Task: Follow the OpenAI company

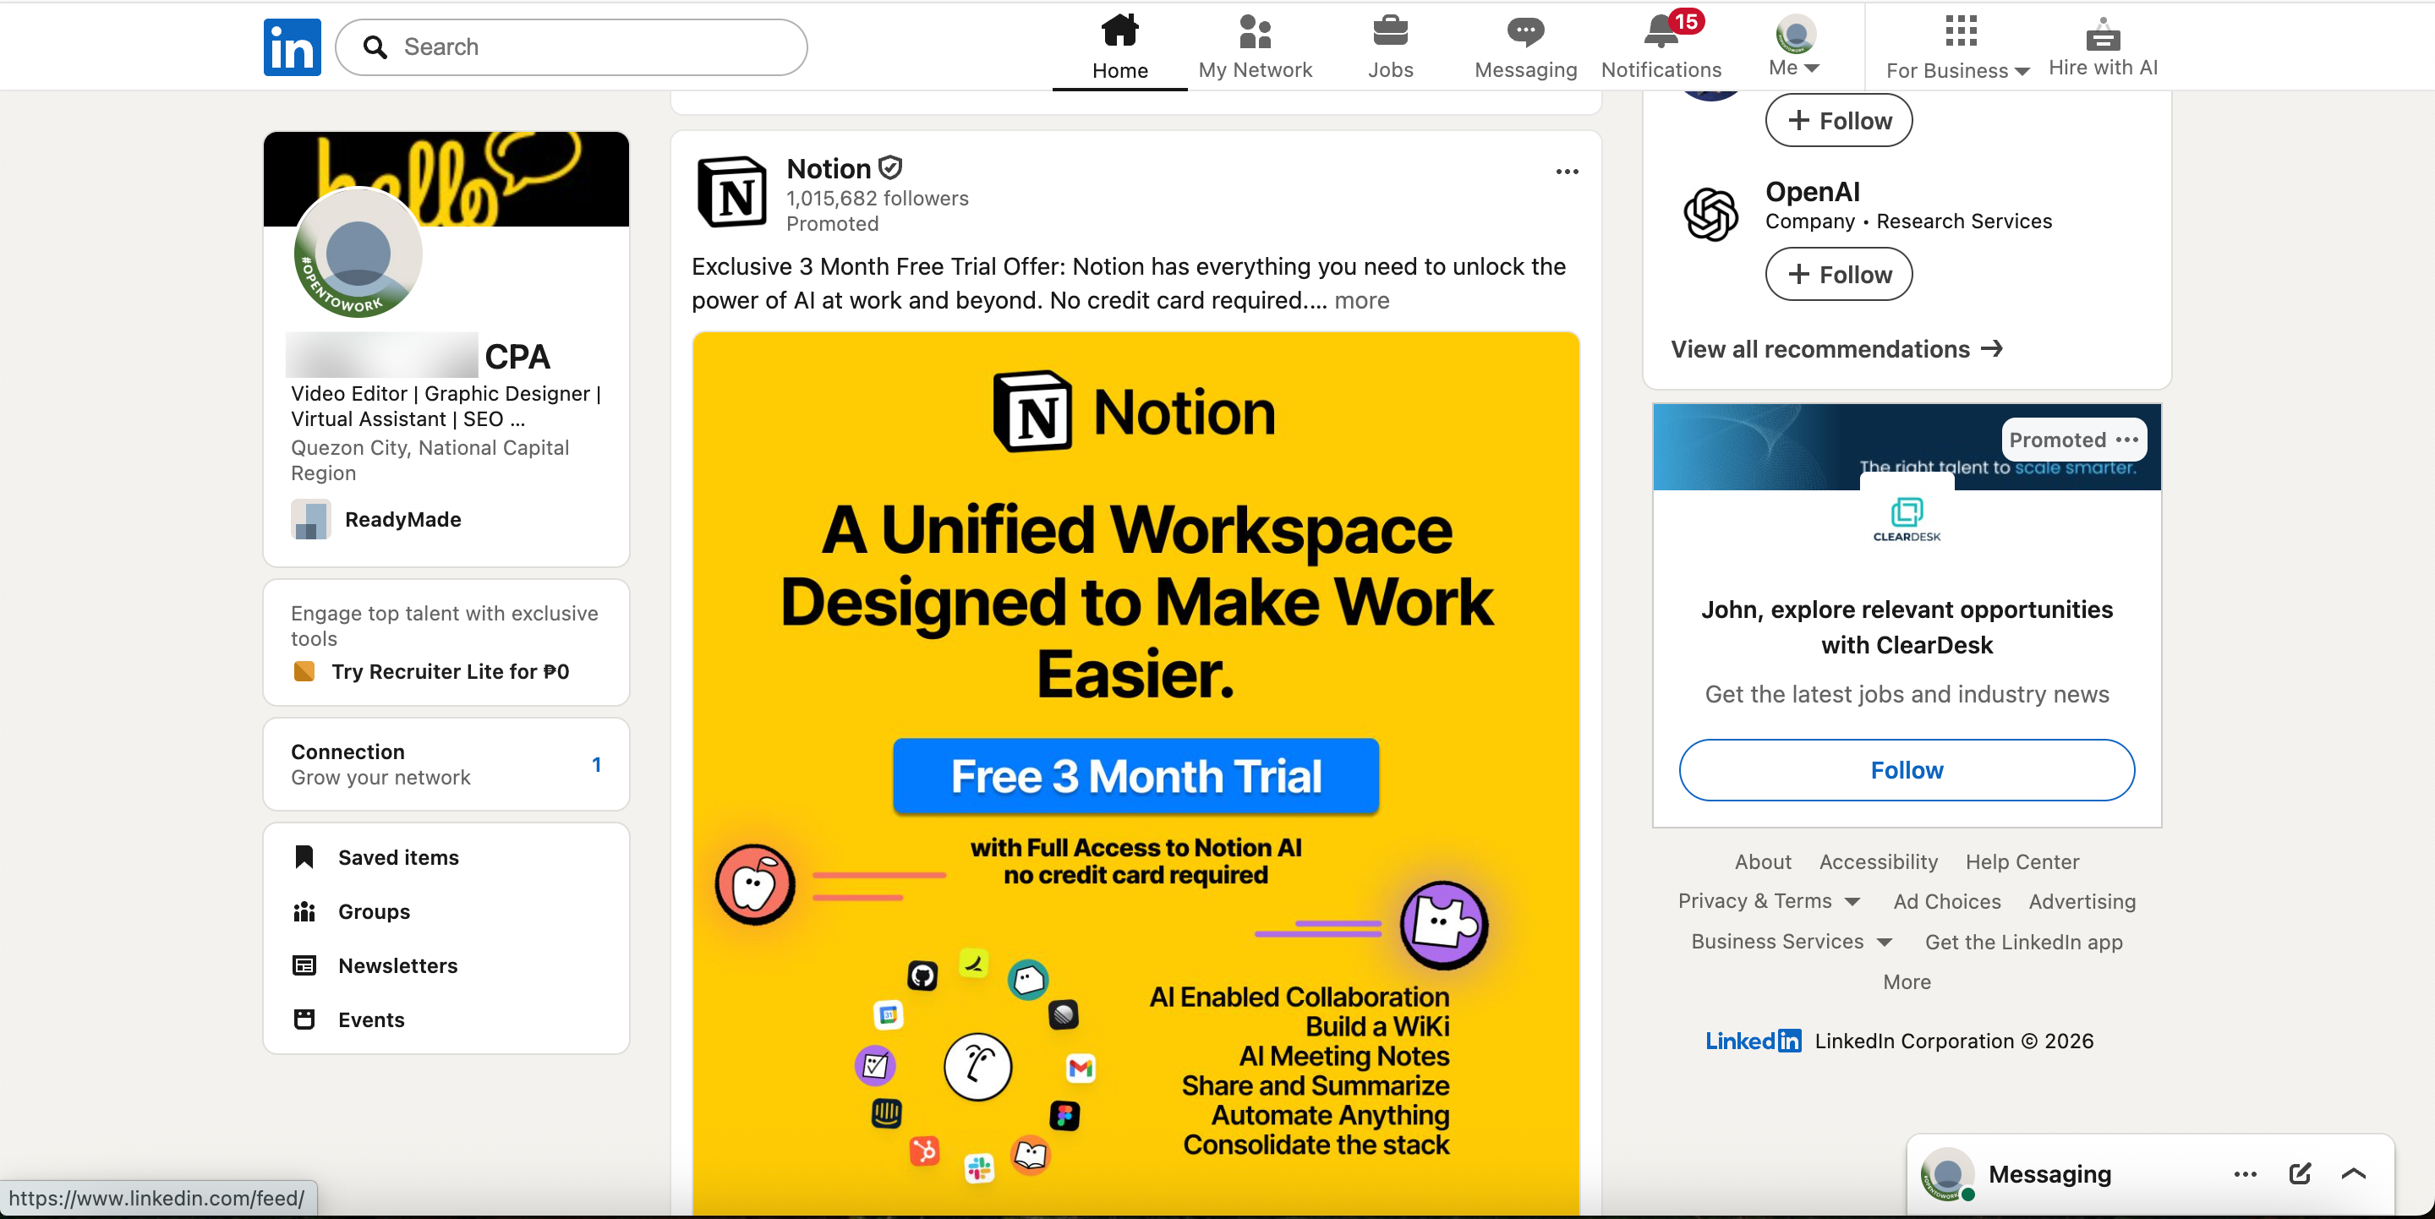Action: (x=1839, y=274)
